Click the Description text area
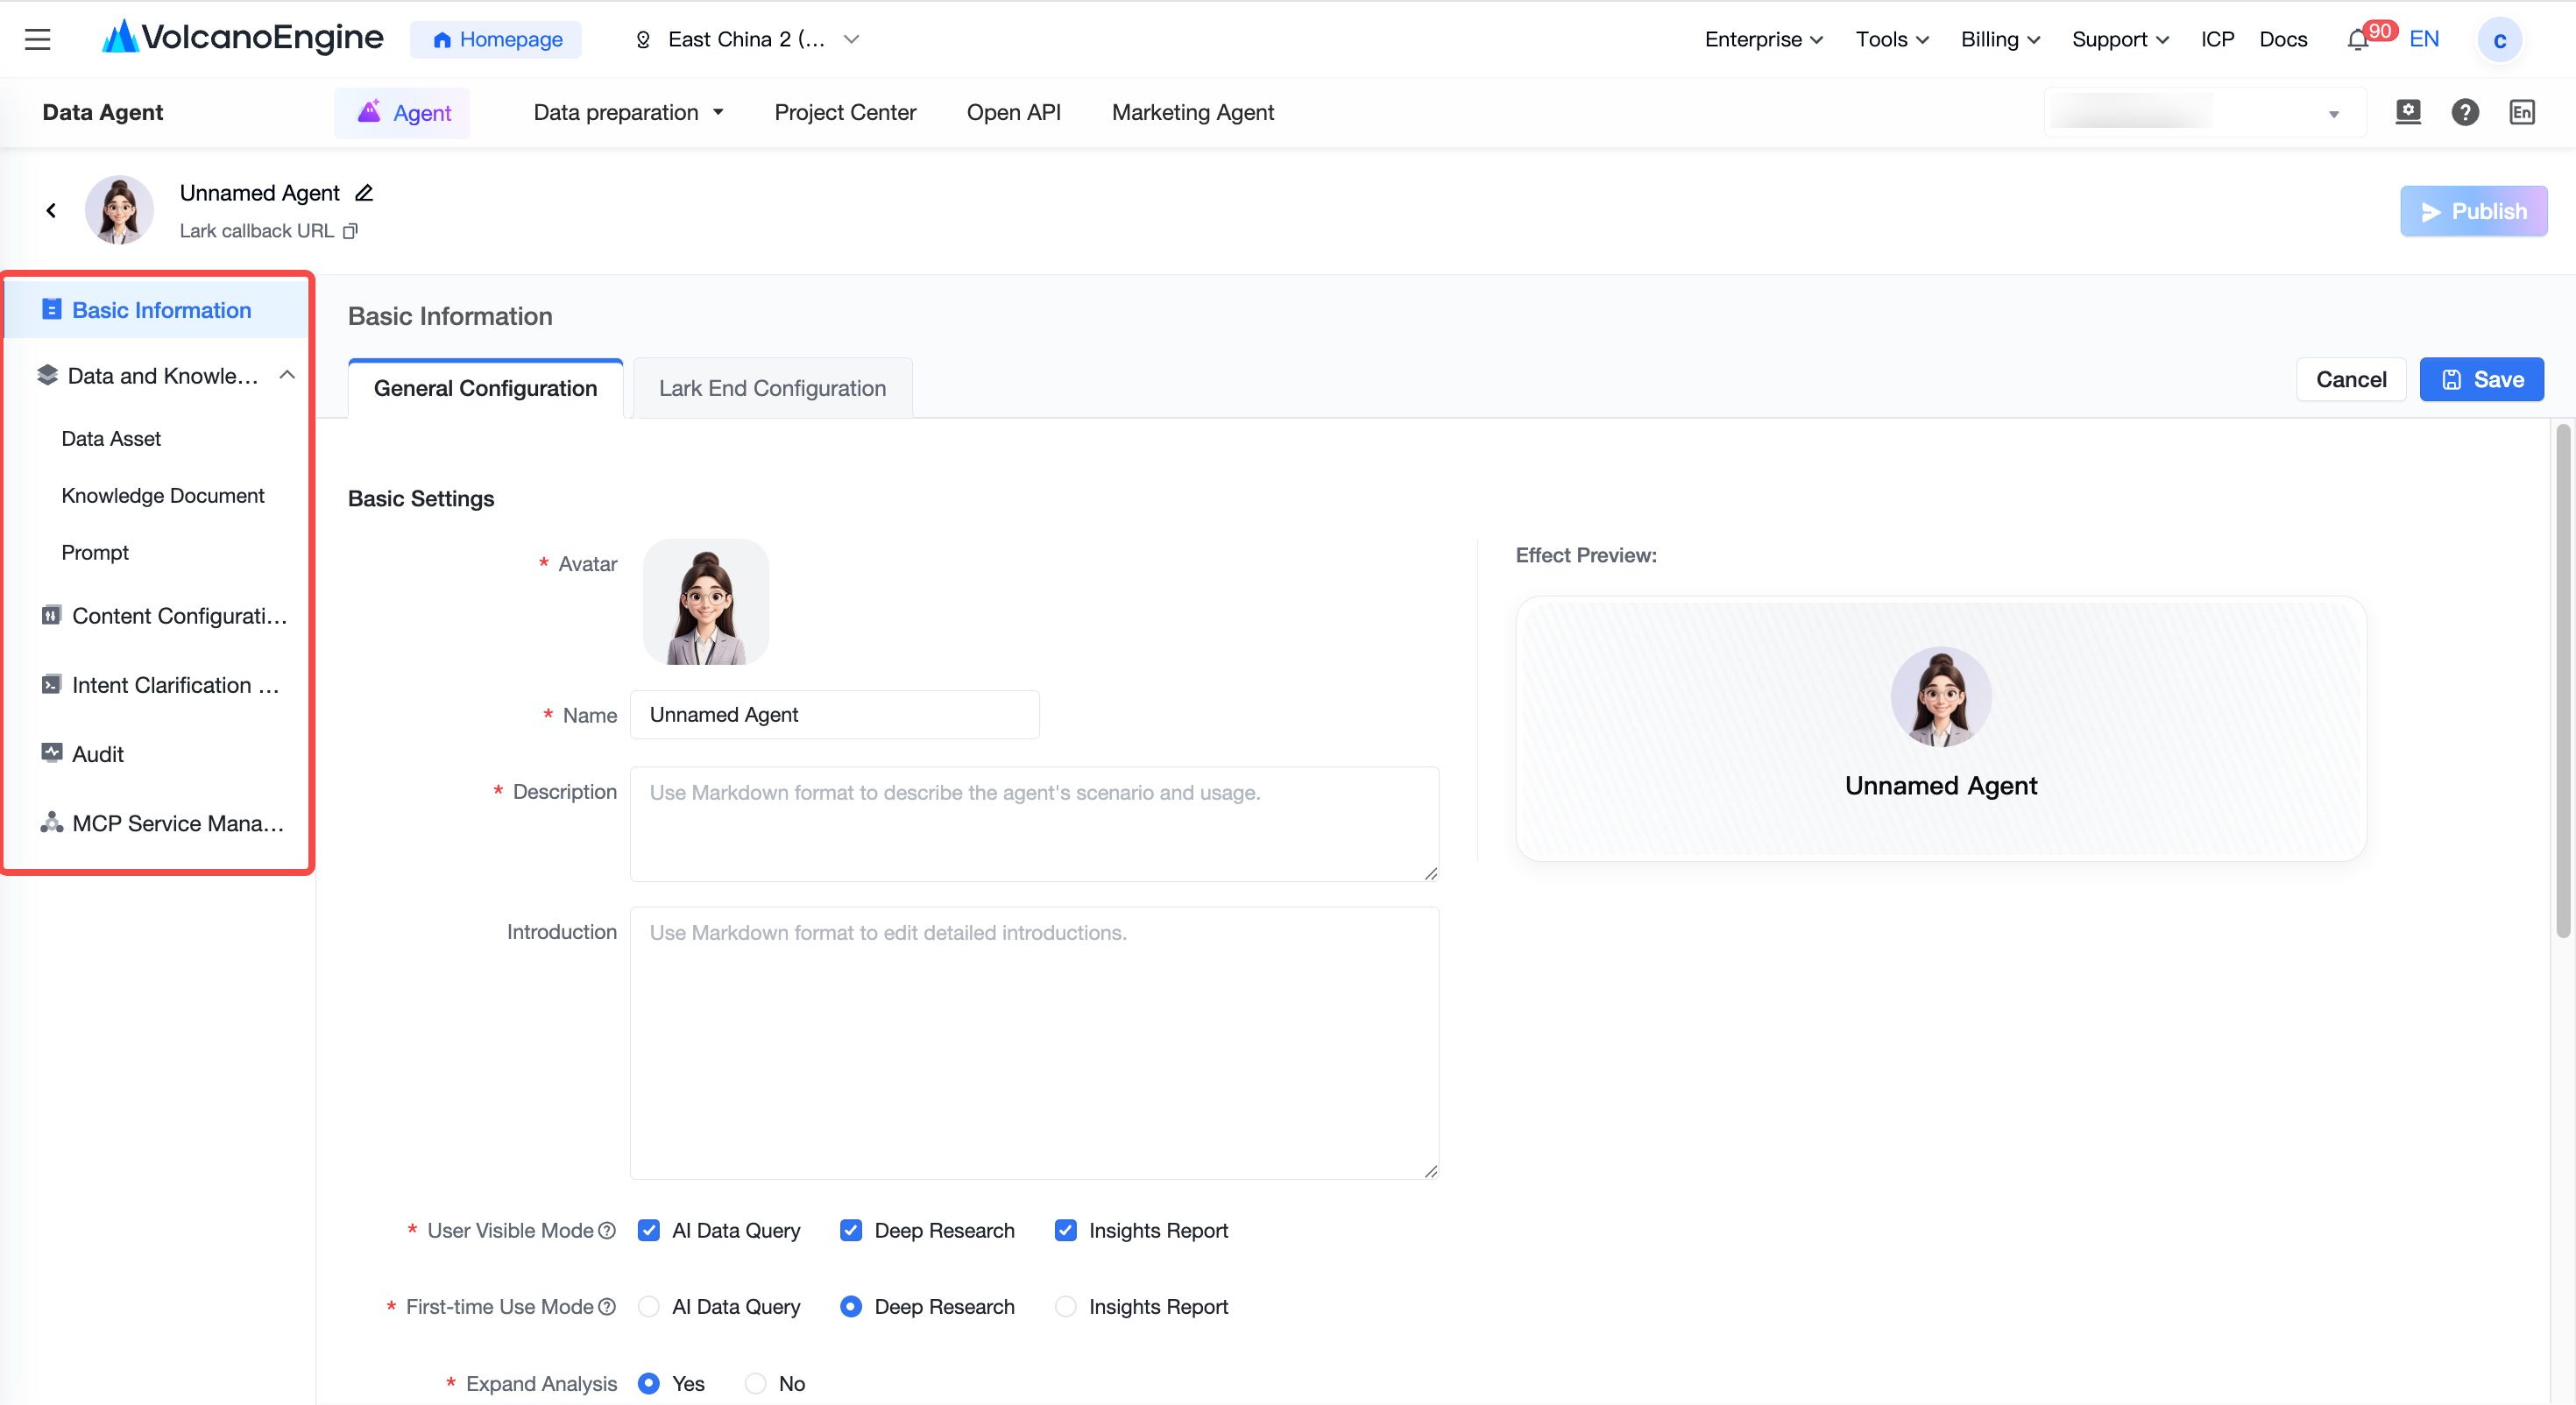2576x1405 pixels. [x=1034, y=824]
